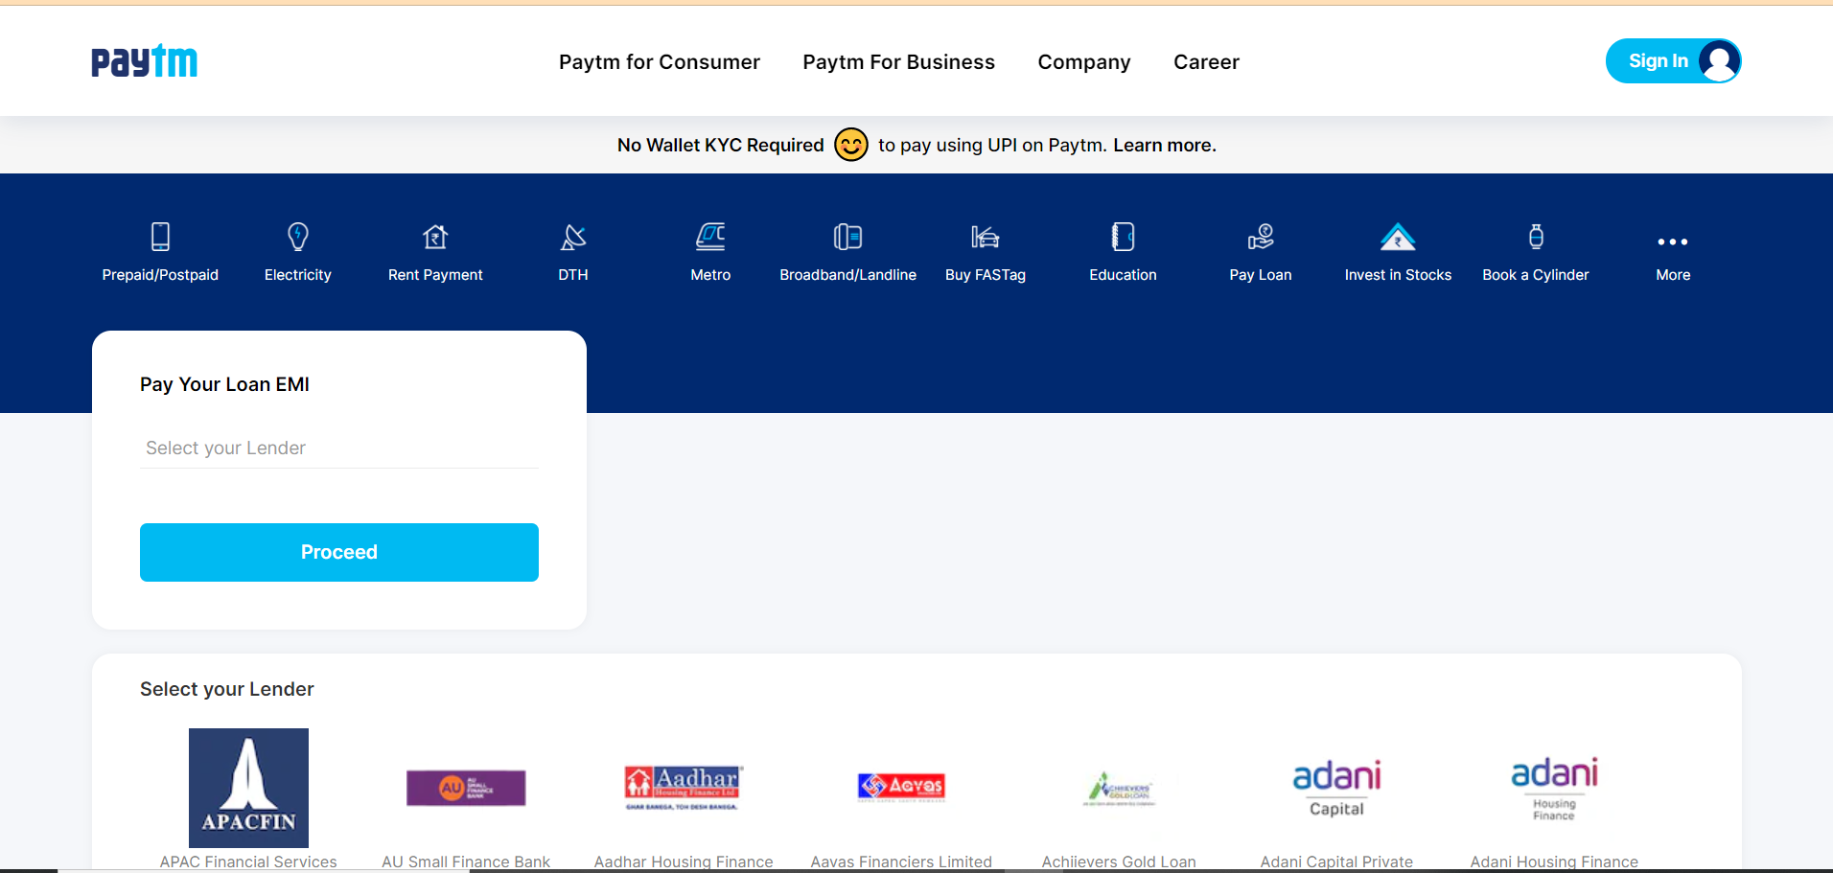Click the Paytm logo
The width and height of the screenshot is (1833, 873).
145,61
